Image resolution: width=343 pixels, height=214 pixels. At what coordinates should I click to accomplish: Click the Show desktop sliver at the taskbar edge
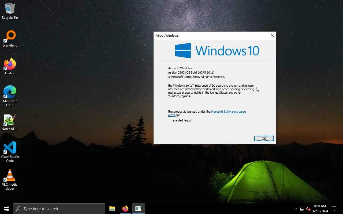[342, 209]
